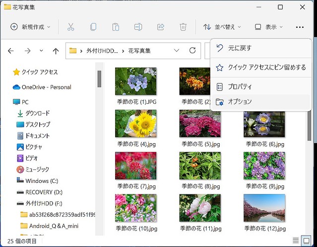Expand the address bar history chevron

[x=177, y=51]
